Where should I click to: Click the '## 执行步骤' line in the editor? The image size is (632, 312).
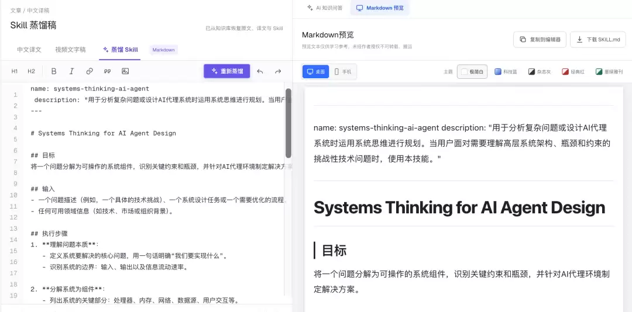coord(49,234)
